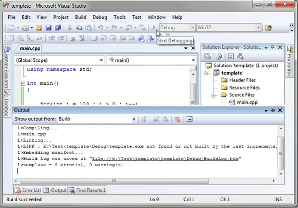Viewport: 298px width, 208px height.
Task: Click the View Class Diagram icon in Solution Explorer
Action: click(240, 56)
